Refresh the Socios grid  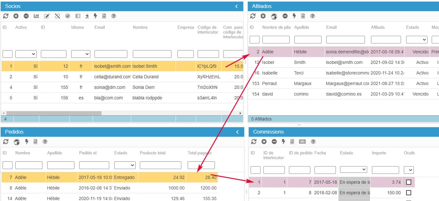6,16
